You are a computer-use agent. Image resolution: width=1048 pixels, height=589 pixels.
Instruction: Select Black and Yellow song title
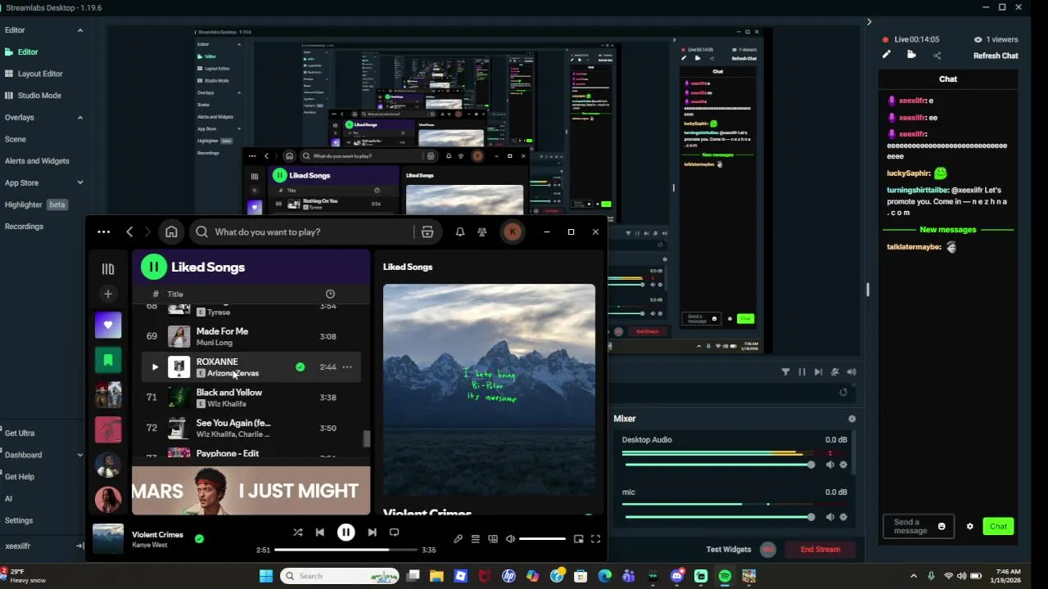(x=229, y=393)
